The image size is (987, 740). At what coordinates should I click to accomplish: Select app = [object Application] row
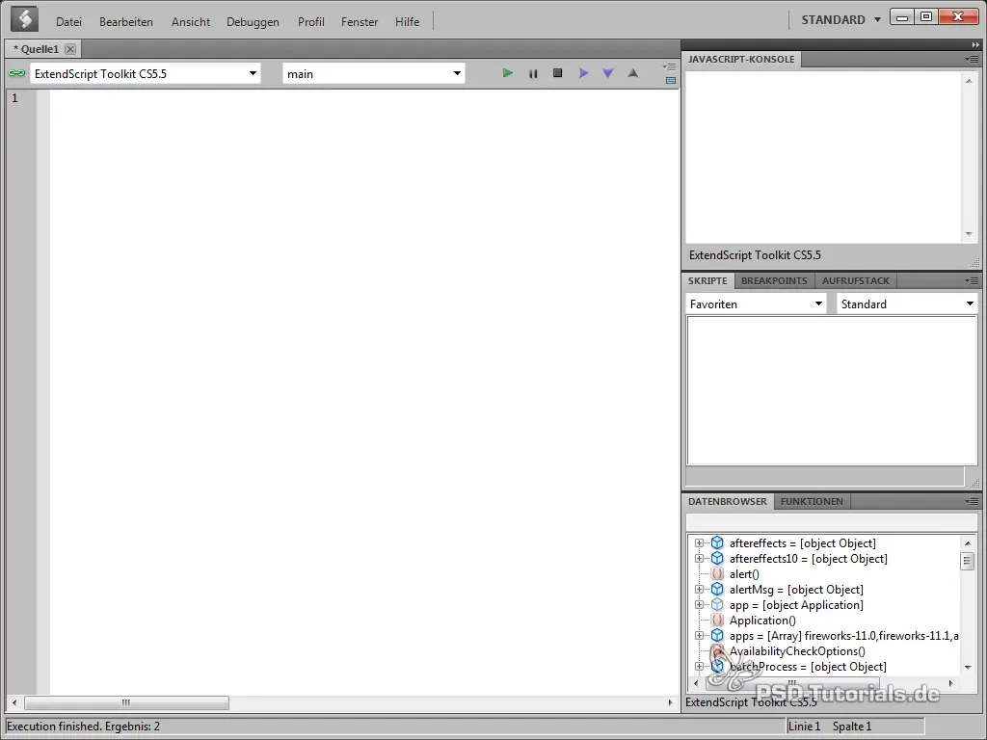pyautogui.click(x=796, y=605)
